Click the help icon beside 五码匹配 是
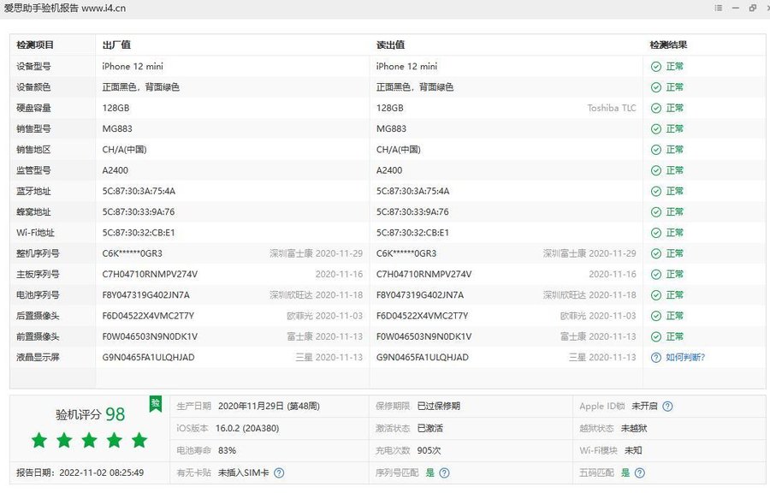Viewport: 770px width, 493px height. 639,472
